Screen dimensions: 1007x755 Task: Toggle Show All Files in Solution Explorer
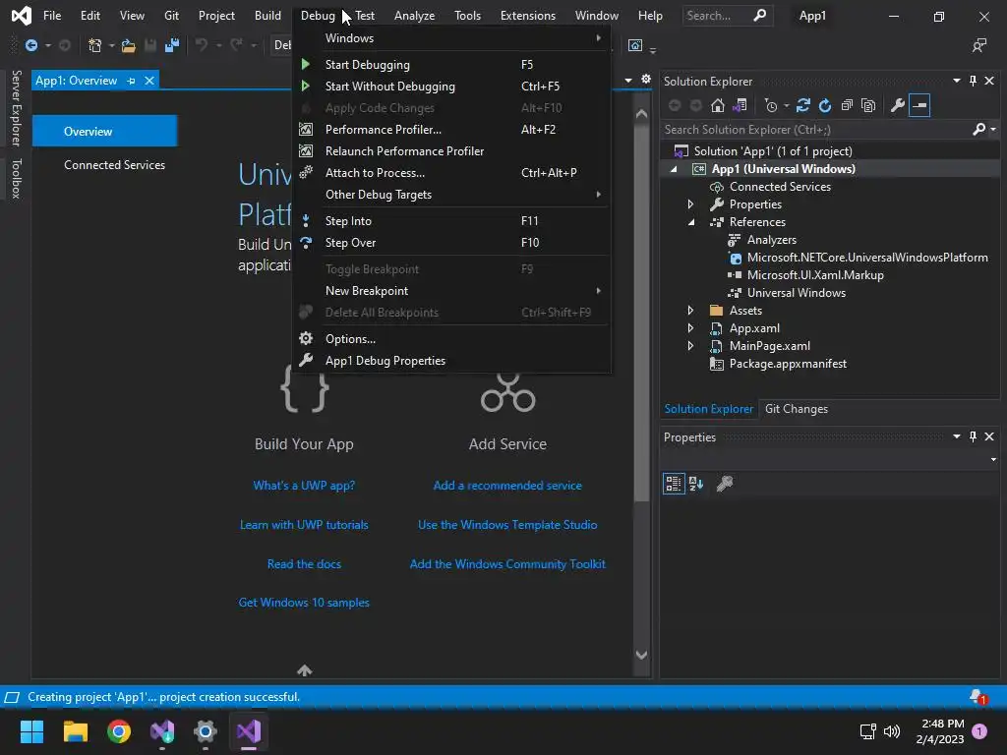pyautogui.click(x=868, y=105)
